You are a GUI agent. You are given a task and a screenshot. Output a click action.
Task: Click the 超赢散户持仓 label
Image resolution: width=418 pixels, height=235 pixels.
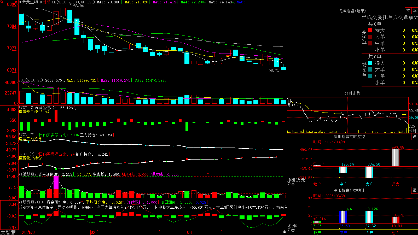click(x=30, y=158)
